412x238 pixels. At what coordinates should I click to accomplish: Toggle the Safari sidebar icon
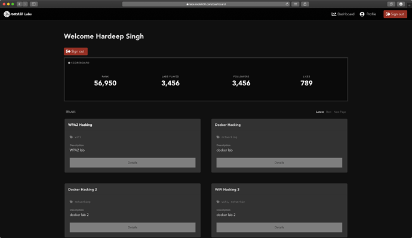point(33,4)
